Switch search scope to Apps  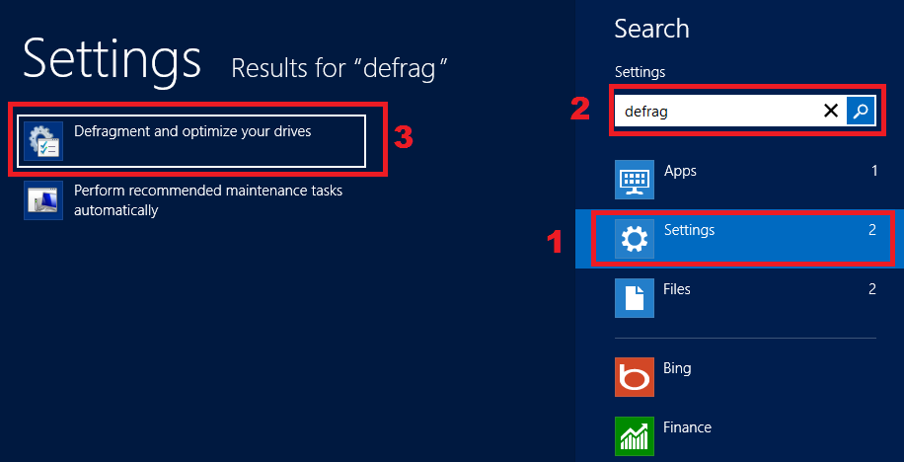click(x=740, y=180)
